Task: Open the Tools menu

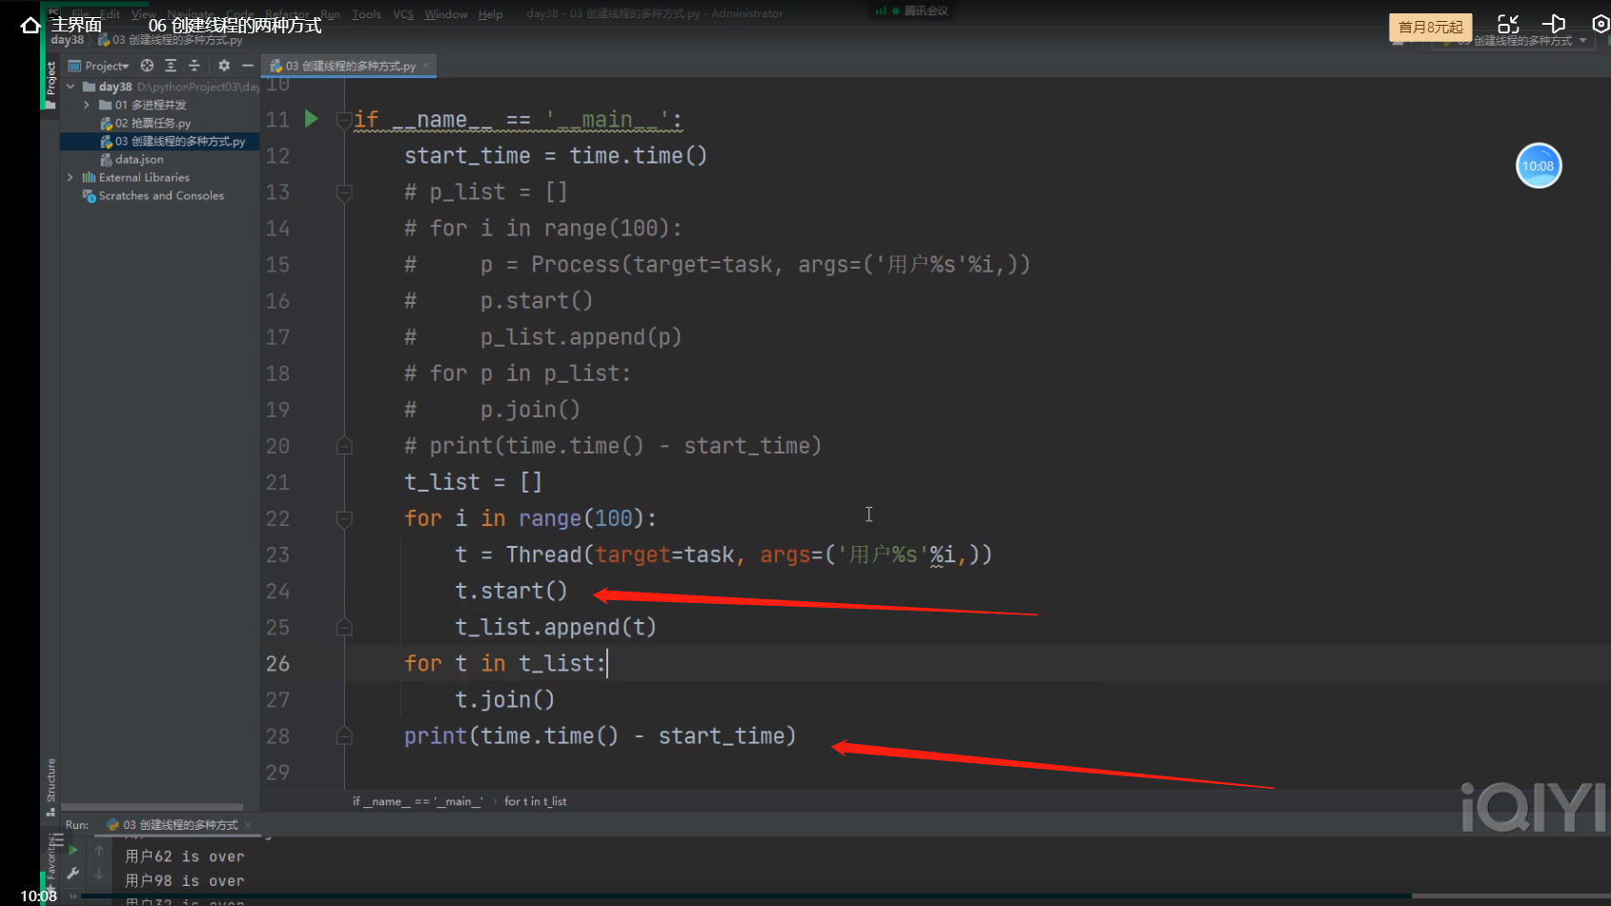Action: (x=366, y=14)
